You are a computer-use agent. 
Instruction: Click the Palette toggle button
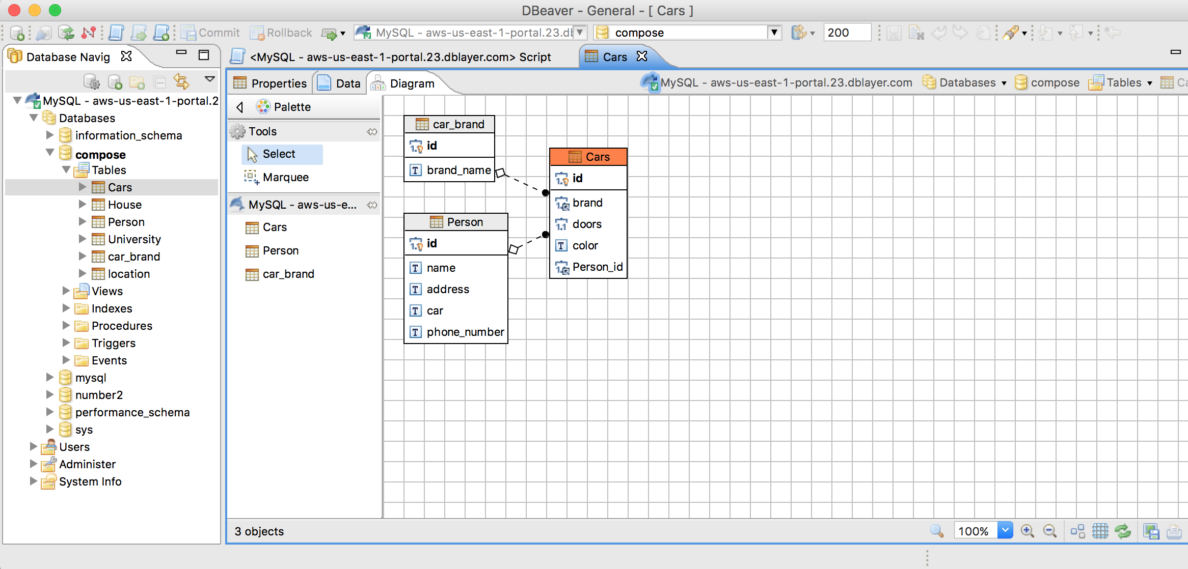[239, 106]
